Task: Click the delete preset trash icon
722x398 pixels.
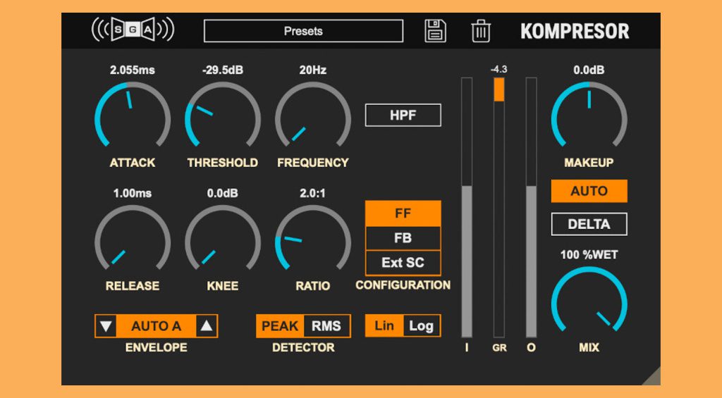Action: [481, 31]
